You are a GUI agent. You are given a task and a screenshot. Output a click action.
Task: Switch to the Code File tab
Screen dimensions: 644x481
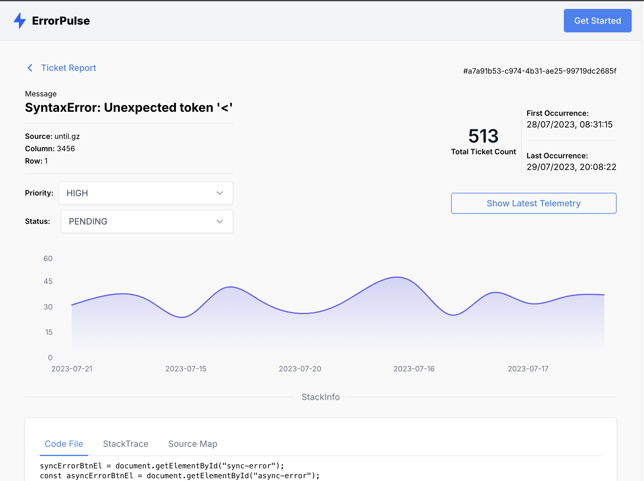click(x=64, y=444)
